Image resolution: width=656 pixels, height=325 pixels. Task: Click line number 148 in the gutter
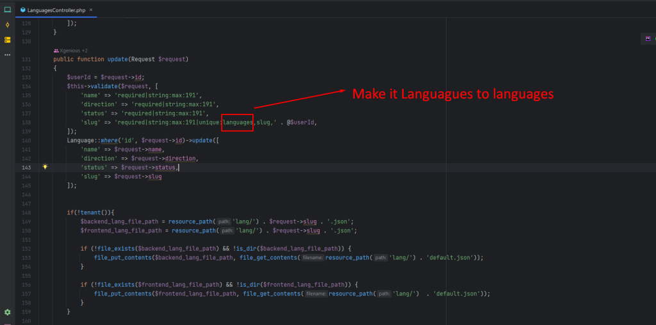(26, 212)
